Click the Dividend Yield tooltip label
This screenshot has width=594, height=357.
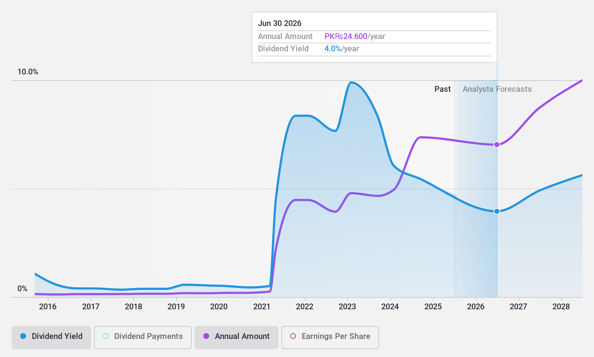click(x=283, y=49)
